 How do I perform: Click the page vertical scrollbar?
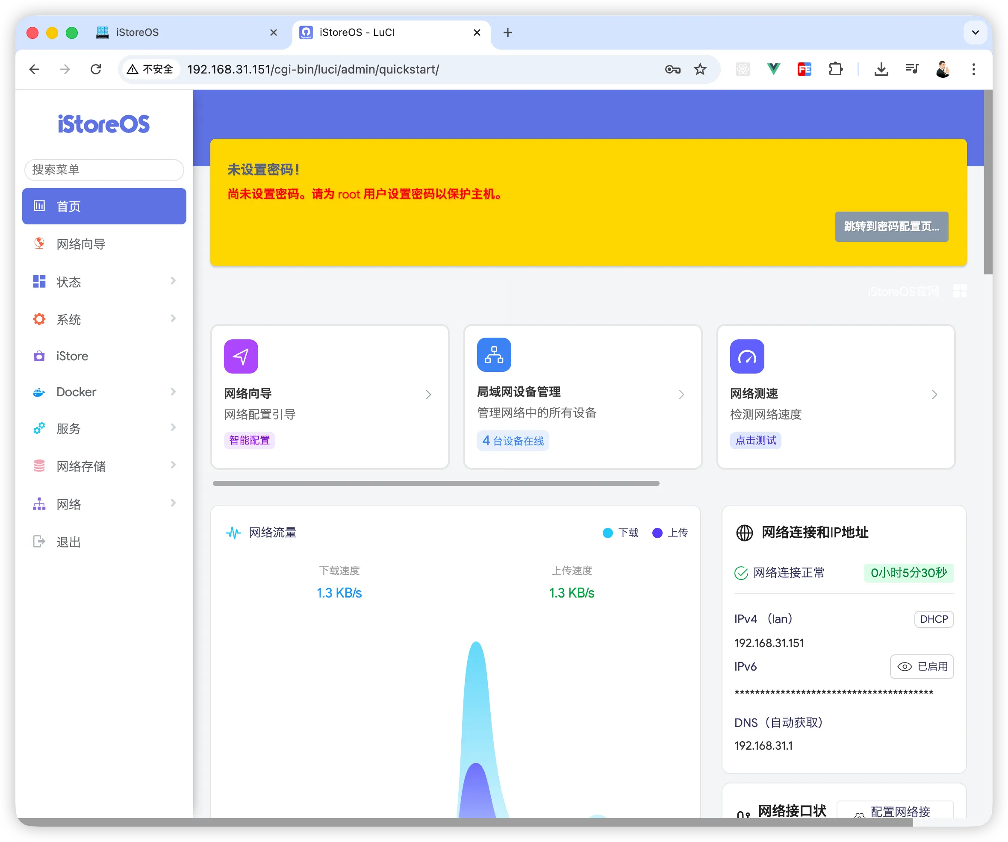pyautogui.click(x=988, y=182)
